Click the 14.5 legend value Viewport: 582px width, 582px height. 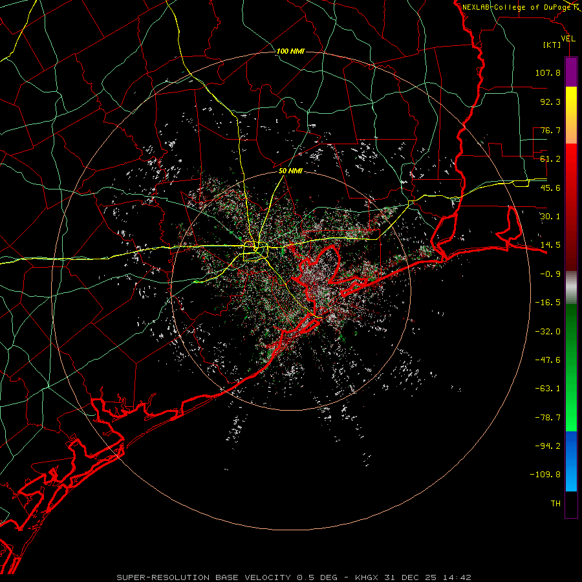(550, 245)
